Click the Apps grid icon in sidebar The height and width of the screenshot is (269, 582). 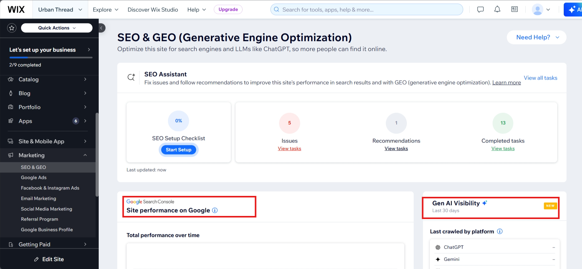click(x=11, y=121)
